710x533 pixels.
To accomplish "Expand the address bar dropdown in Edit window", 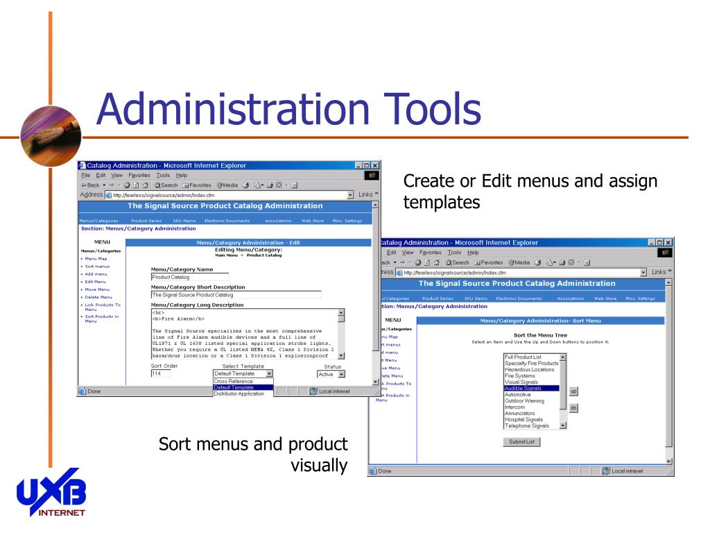I will 350,195.
